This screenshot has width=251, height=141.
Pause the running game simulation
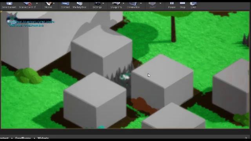[x=172, y=5]
